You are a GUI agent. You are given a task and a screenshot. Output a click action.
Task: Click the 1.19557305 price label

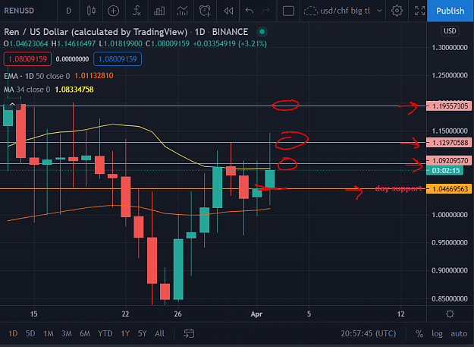point(449,106)
